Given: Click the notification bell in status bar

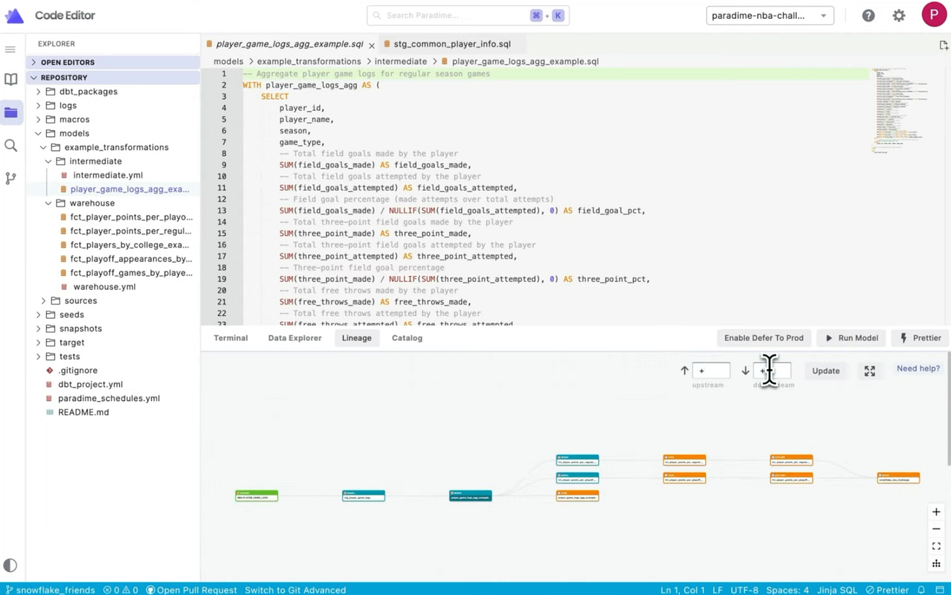Looking at the screenshot, I should point(922,590).
